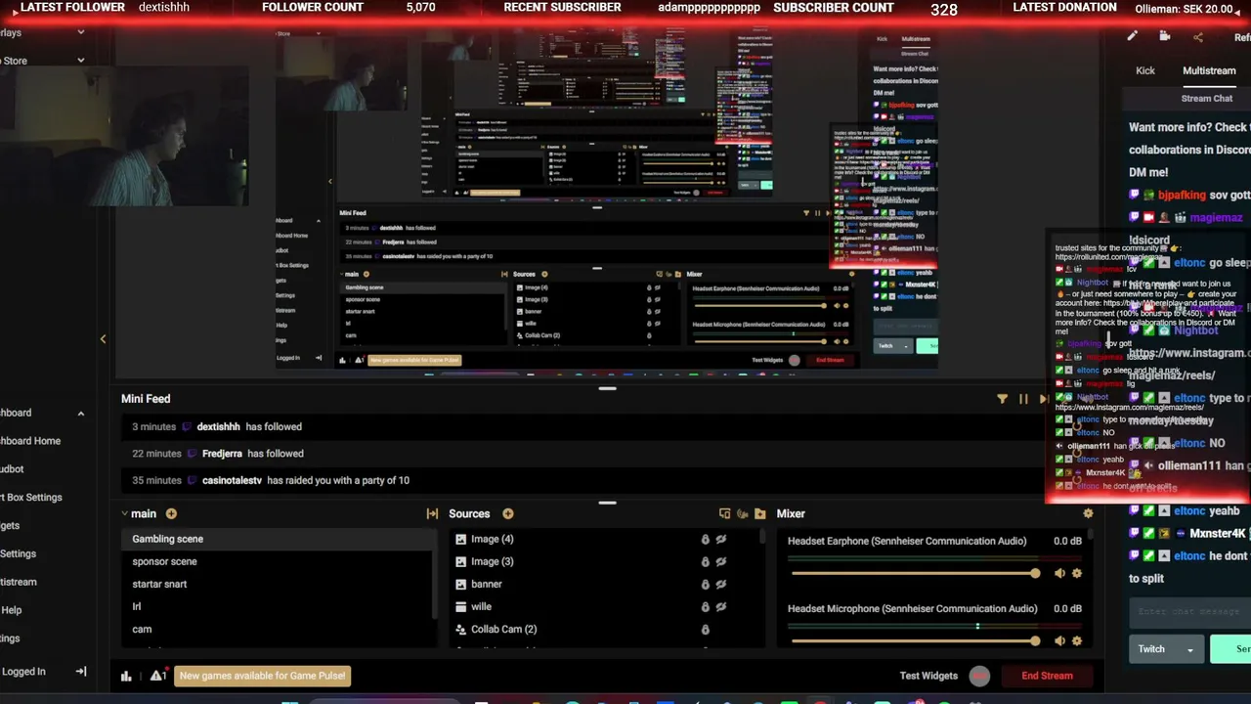The width and height of the screenshot is (1251, 704).
Task: Click the icon of the Collab Cam (2) source
Action: point(461,630)
